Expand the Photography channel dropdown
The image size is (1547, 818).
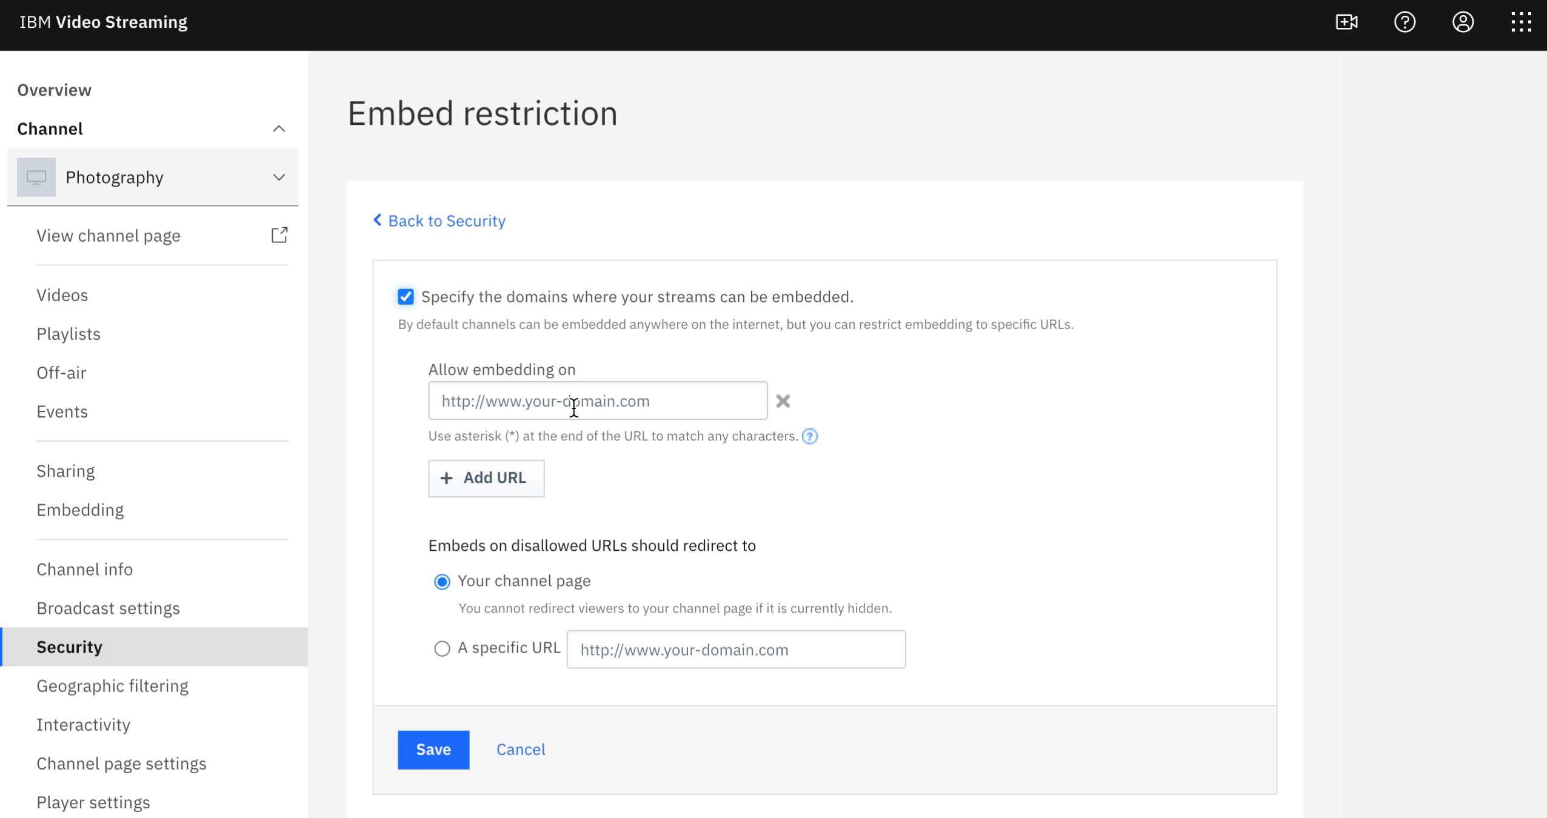279,177
